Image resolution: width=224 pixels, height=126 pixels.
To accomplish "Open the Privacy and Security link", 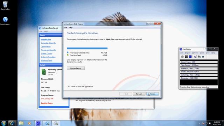I will [48, 50].
